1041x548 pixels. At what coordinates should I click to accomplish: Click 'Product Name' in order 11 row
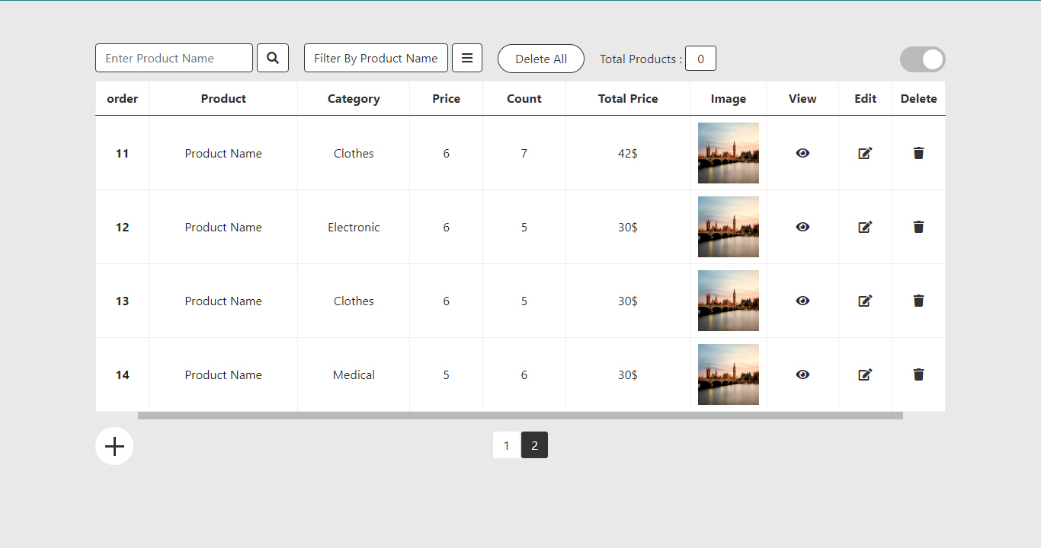pyautogui.click(x=223, y=153)
